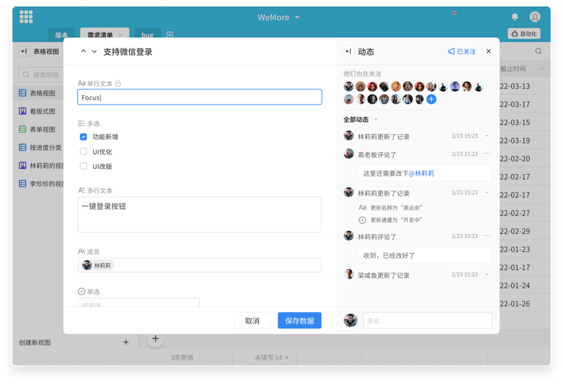Open the 截止时间 column dropdown

pyautogui.click(x=541, y=69)
